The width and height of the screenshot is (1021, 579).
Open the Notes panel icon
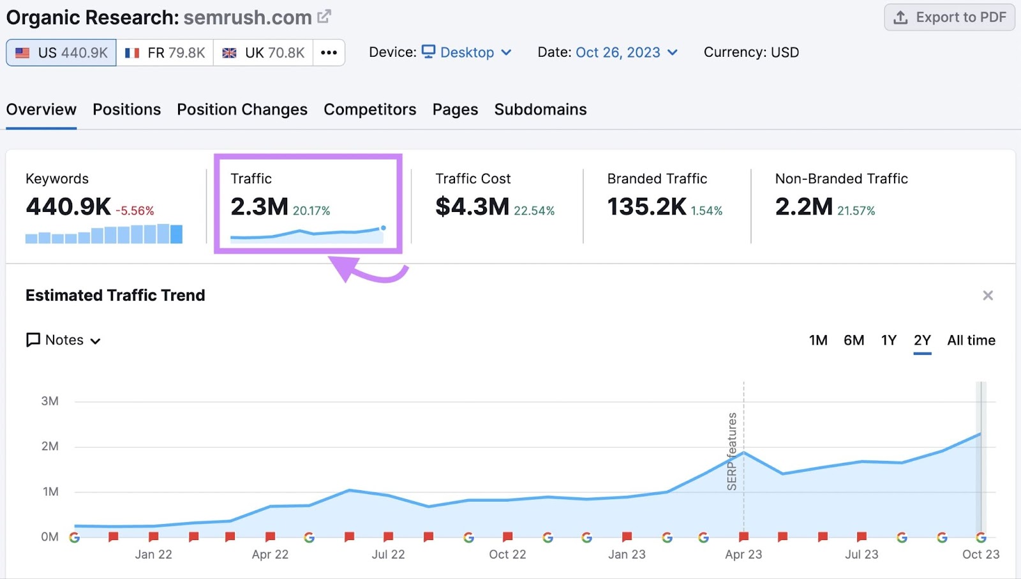coord(32,340)
